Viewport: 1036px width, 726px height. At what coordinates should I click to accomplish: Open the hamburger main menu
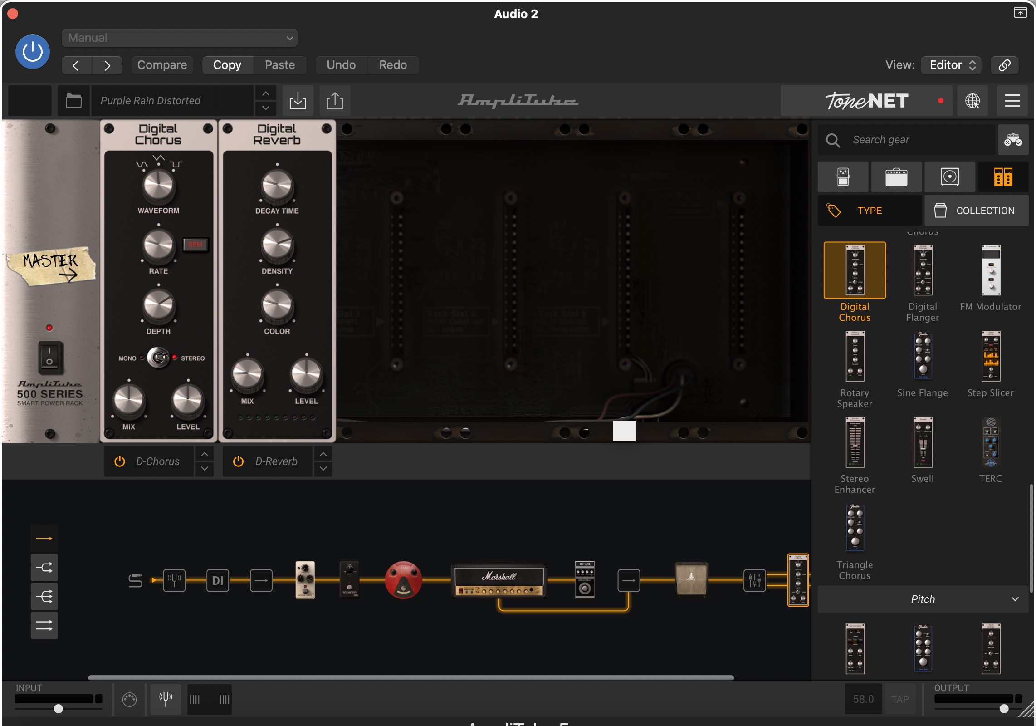point(1012,101)
